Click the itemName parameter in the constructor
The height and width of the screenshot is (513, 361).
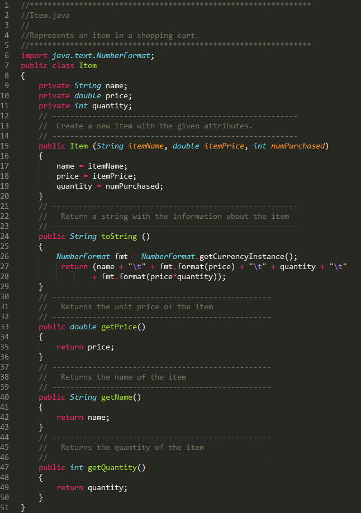pos(146,146)
